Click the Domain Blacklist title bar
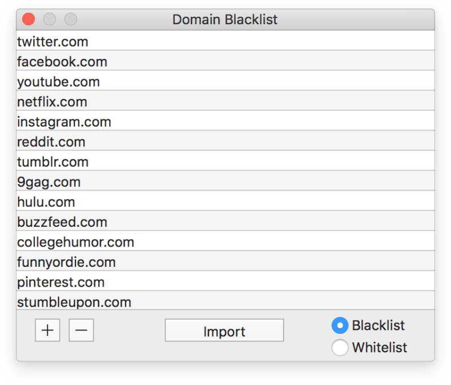Viewport: 451px width, 385px height. (224, 19)
